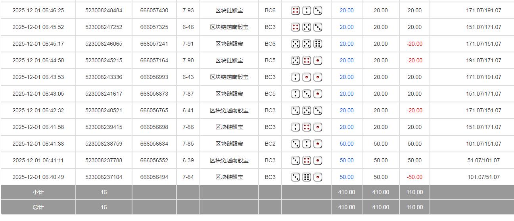Image resolution: width=514 pixels, height=221 pixels.
Task: Click the middle die in row 7-93
Action: (x=307, y=11)
